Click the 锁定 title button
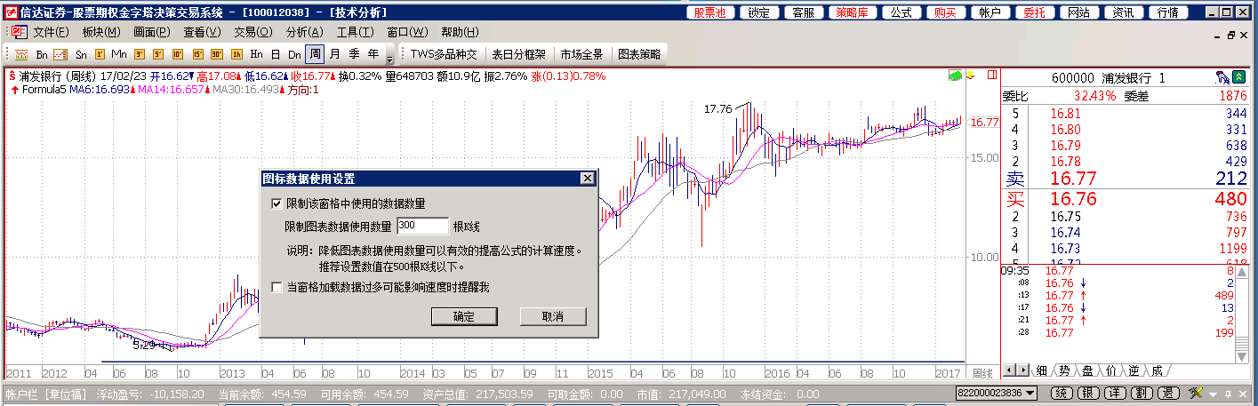Image resolution: width=1258 pixels, height=406 pixels. [759, 12]
